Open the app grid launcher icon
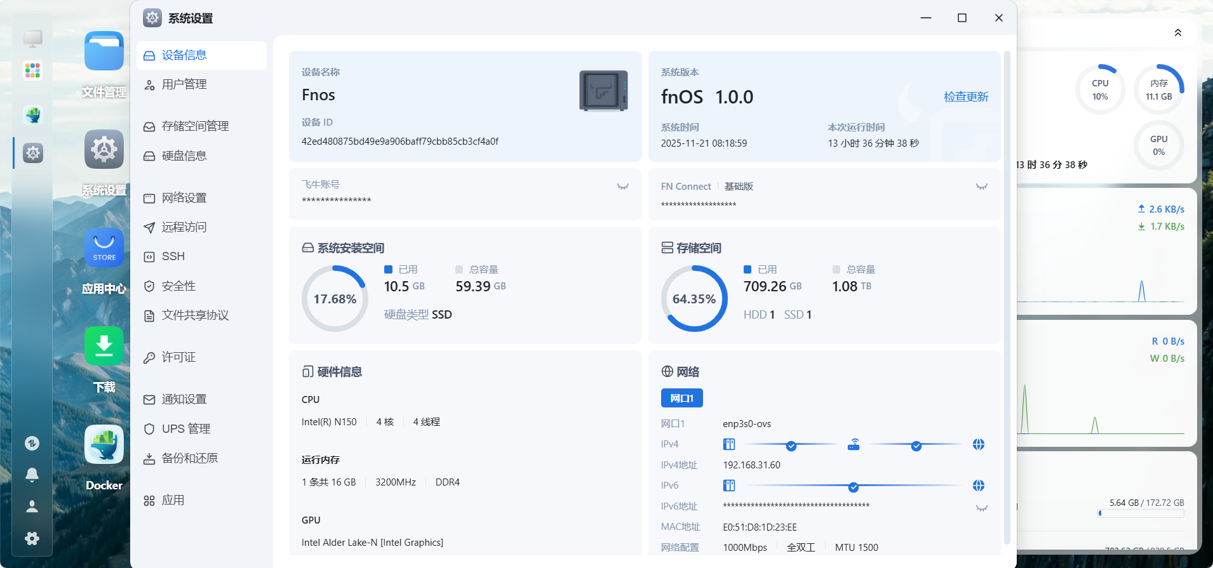The height and width of the screenshot is (568, 1213). (x=32, y=70)
